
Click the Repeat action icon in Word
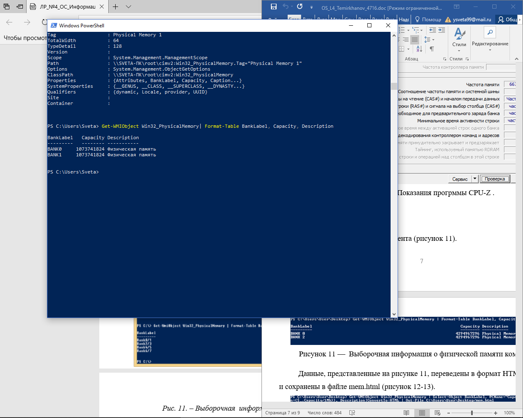[x=300, y=7]
